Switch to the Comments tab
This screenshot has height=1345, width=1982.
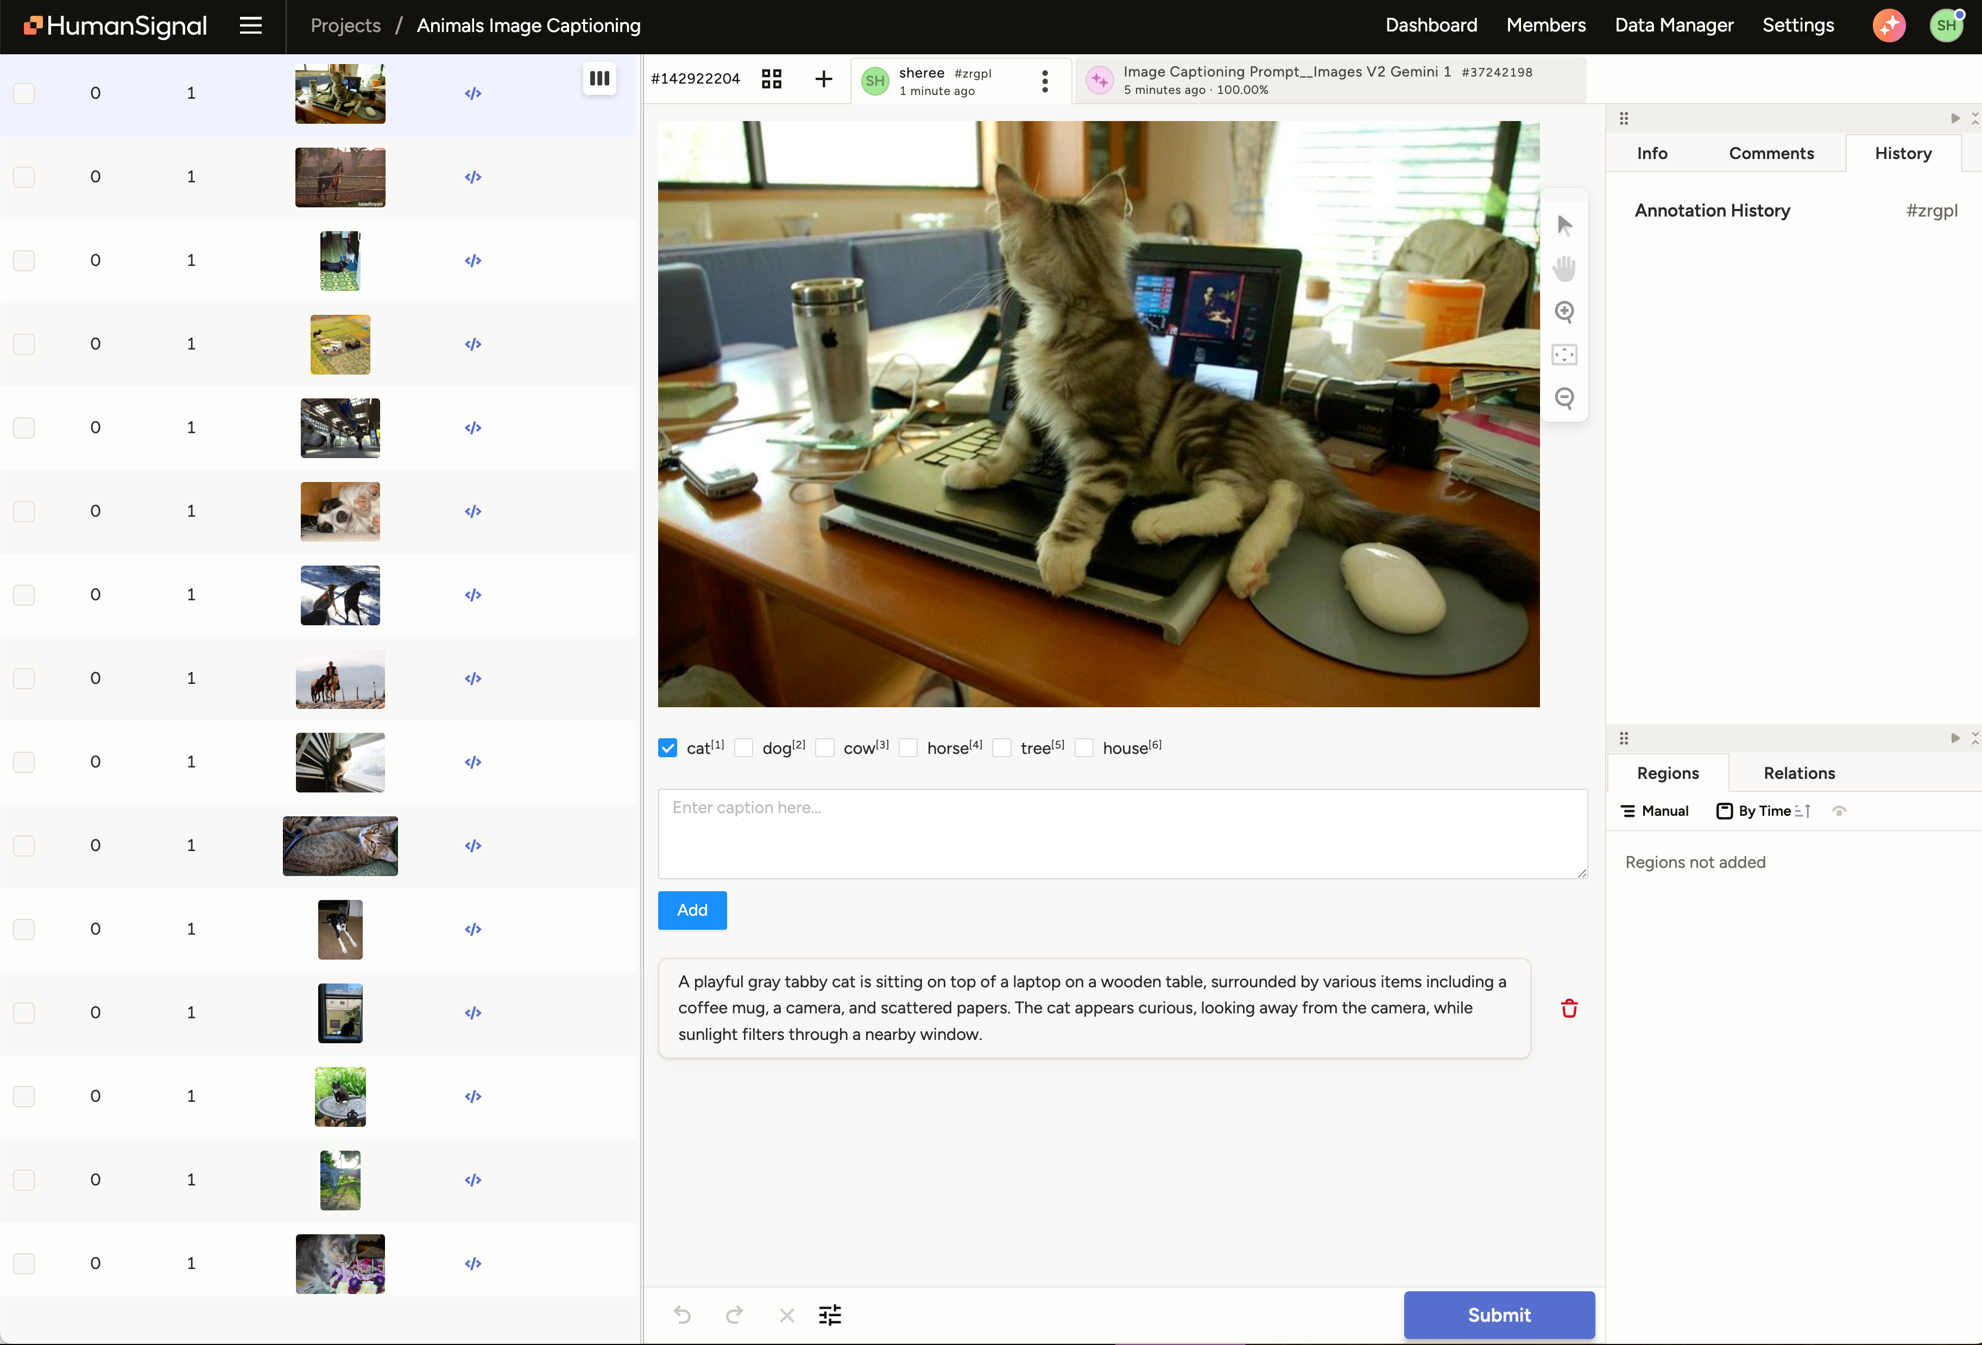click(1770, 154)
